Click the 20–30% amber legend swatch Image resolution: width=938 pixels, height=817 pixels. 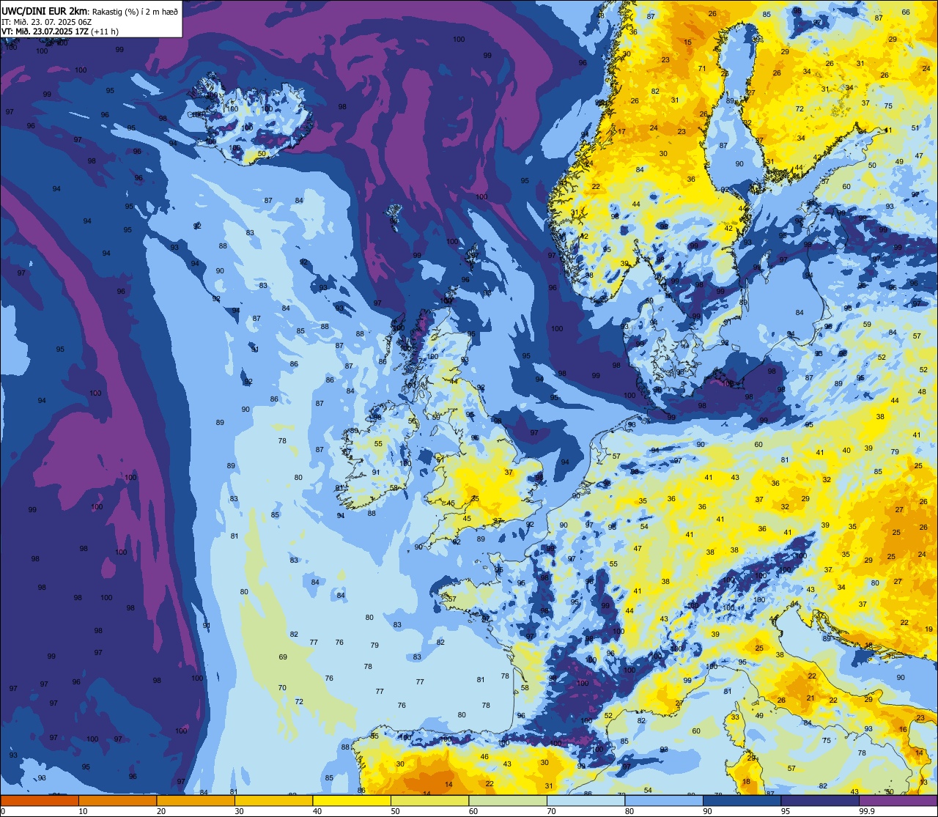196,800
